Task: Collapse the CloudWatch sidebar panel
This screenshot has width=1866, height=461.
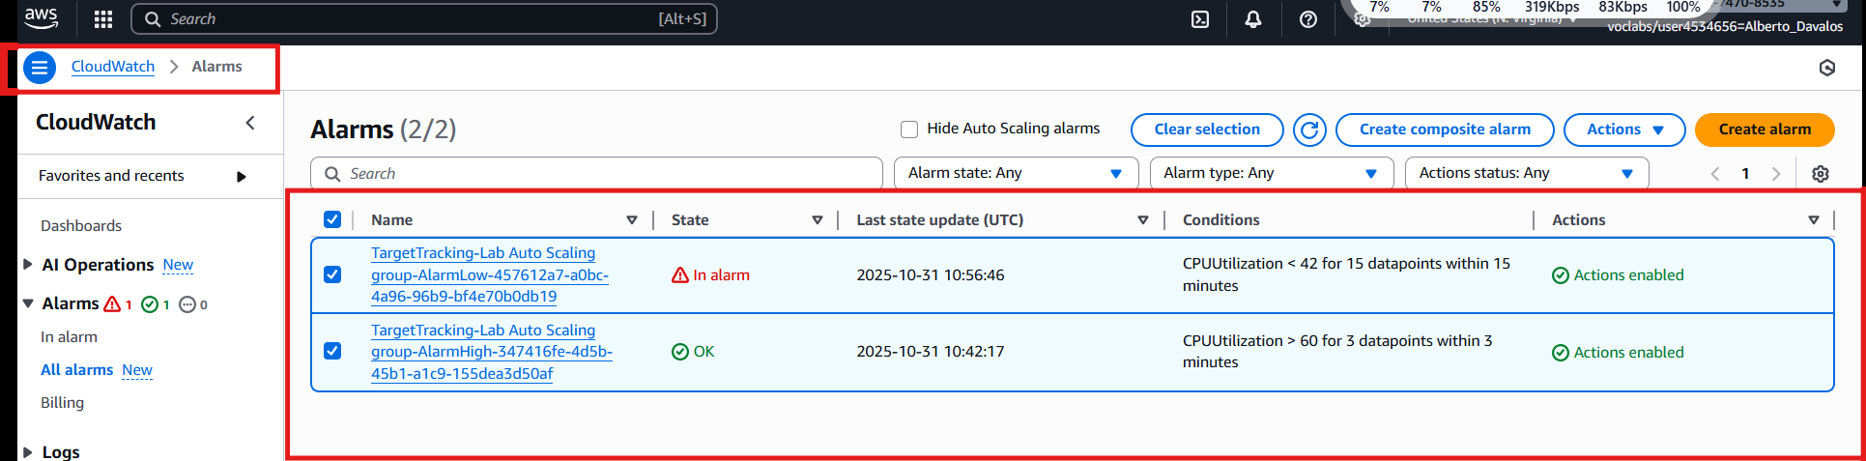Action: (250, 123)
